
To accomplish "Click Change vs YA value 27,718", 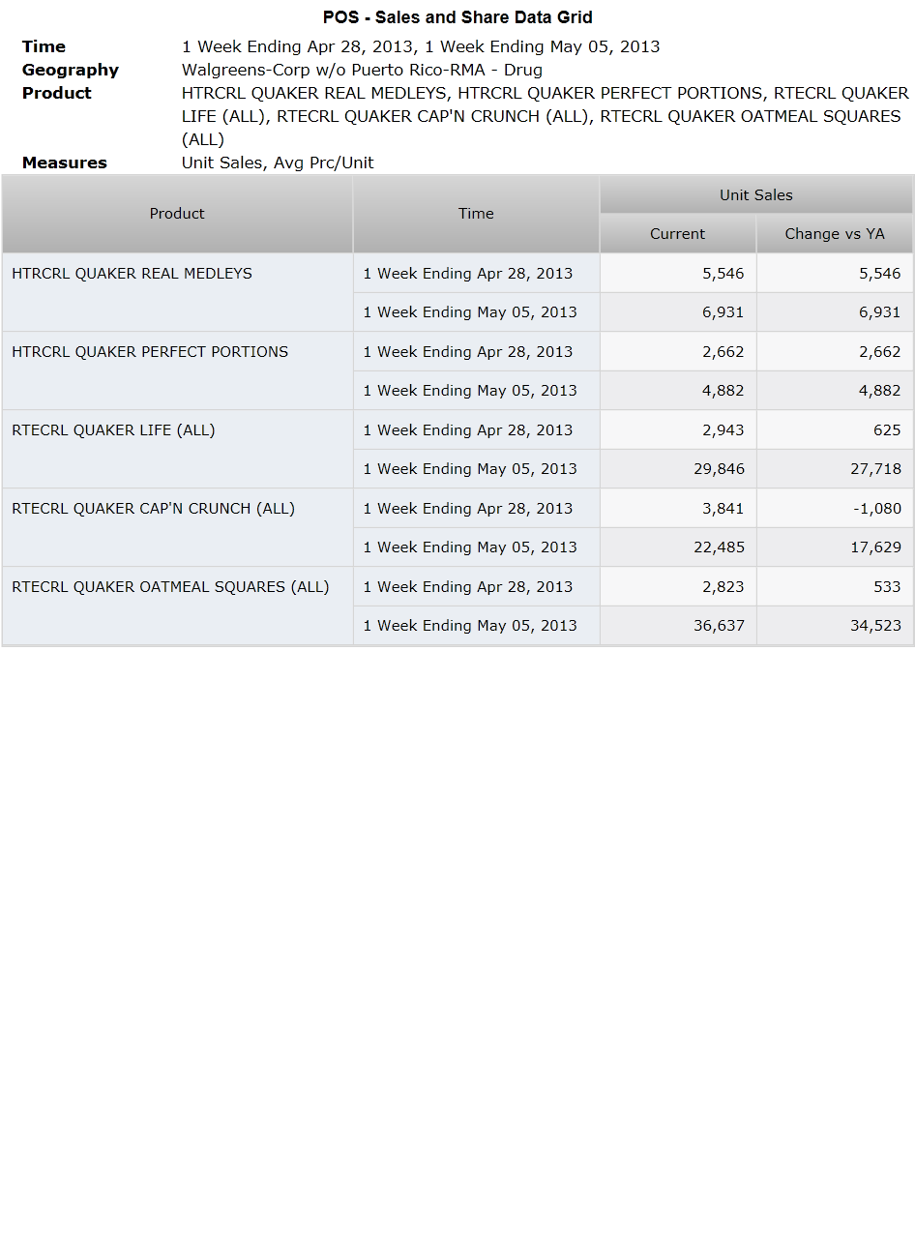I will (x=835, y=469).
